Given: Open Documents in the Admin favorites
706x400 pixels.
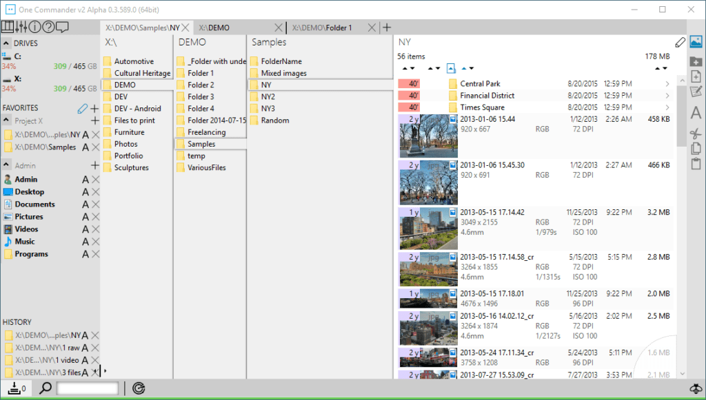Looking at the screenshot, I should pos(34,204).
